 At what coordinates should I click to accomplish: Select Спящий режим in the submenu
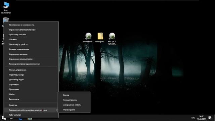[x=74, y=100]
